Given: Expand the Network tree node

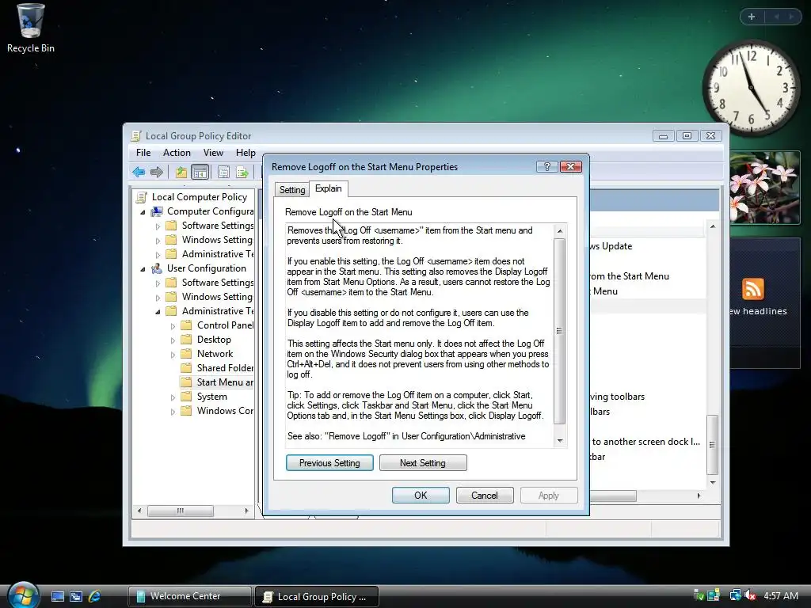Looking at the screenshot, I should coord(173,355).
